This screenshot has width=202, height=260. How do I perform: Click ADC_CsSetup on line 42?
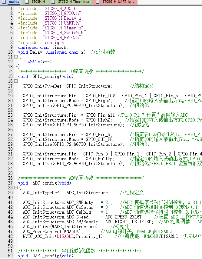(80, 207)
